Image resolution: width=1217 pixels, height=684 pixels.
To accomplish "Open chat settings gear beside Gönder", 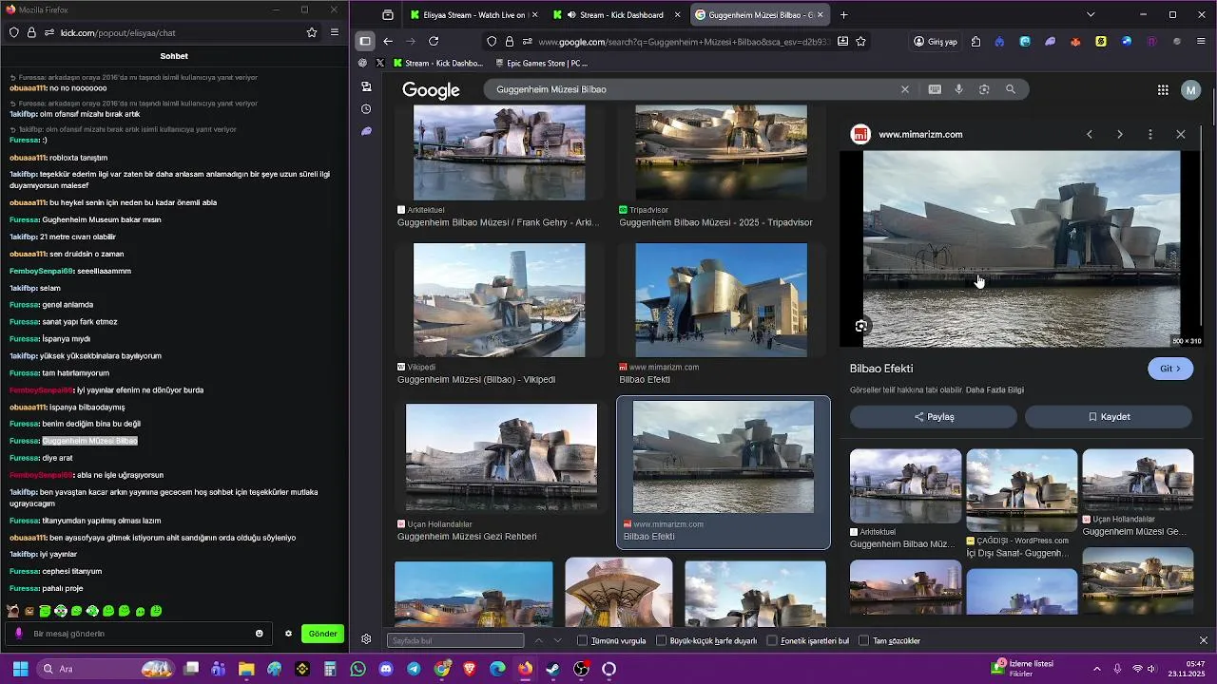I will pos(288,634).
